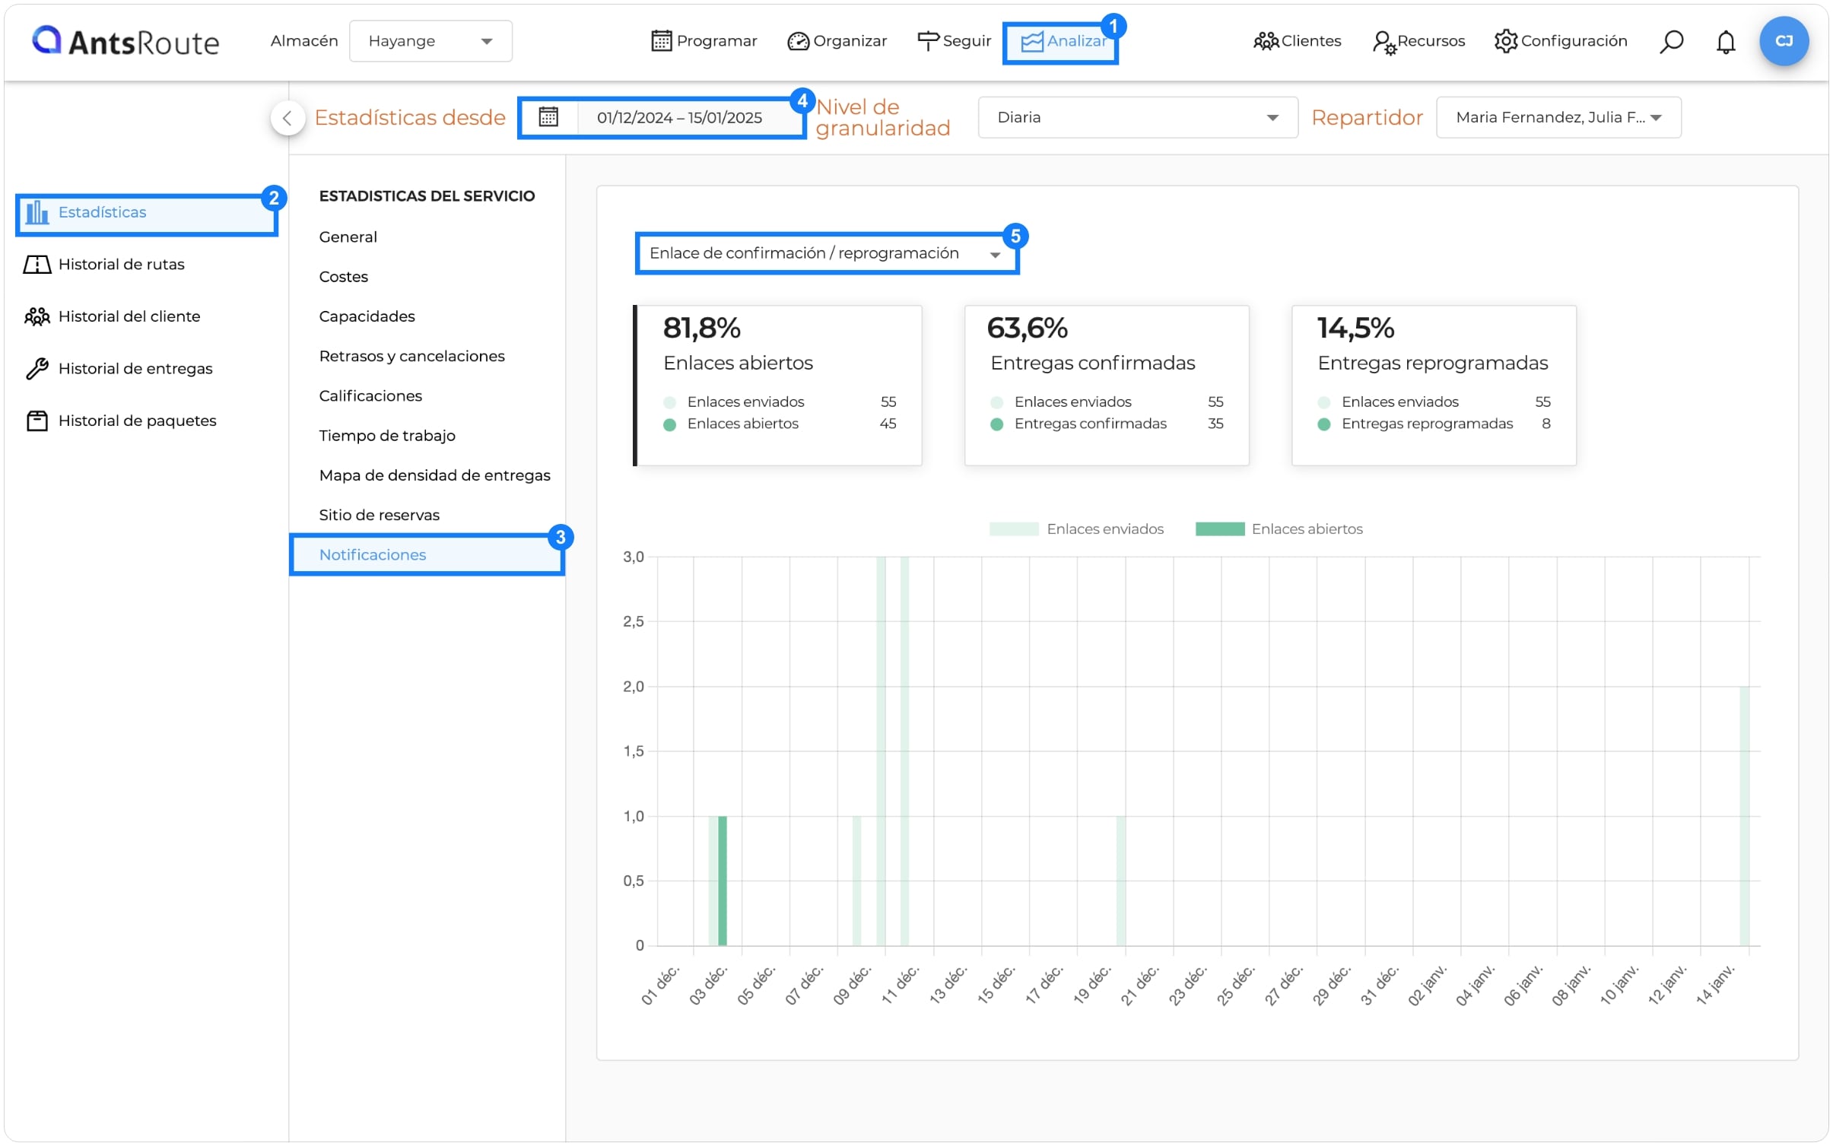Collapse the sidebar with the back chevron
The image size is (1833, 1146).
[287, 118]
